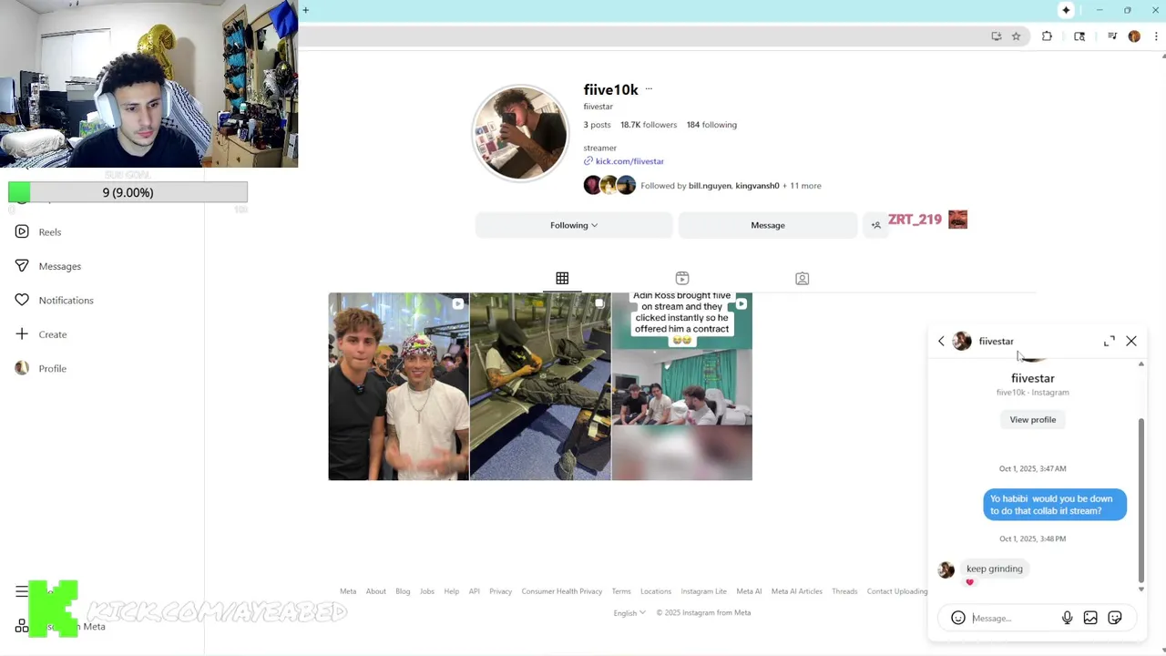The width and height of the screenshot is (1166, 656).
Task: Click the Meta AI Articles footer link
Action: [x=797, y=591]
